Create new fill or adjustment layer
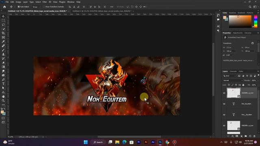The height and width of the screenshot is (146, 260). 241,136
